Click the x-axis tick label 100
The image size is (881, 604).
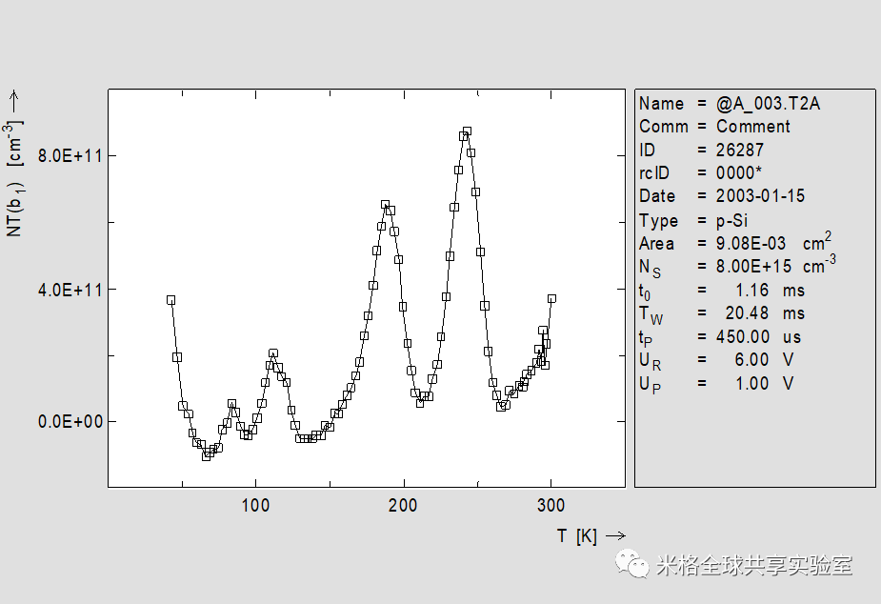tap(255, 505)
